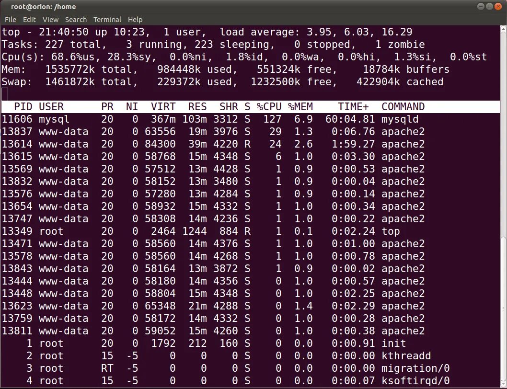Click the ksoftirqd/0 command text
Viewport: 507px width, 389px height.
coord(415,380)
